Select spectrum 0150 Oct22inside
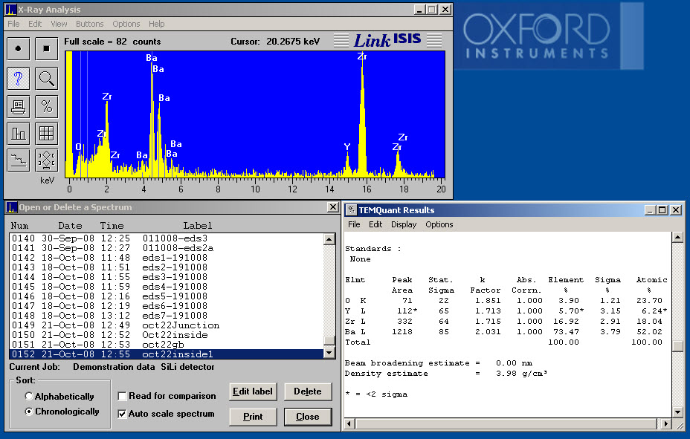Screen dimensions: 690x439 point(167,335)
